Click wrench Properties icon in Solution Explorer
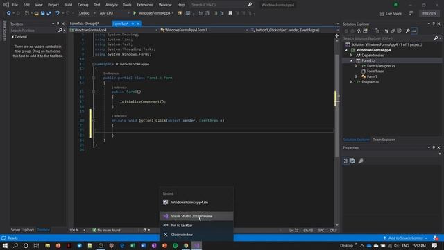The image size is (444, 250). tap(407, 31)
